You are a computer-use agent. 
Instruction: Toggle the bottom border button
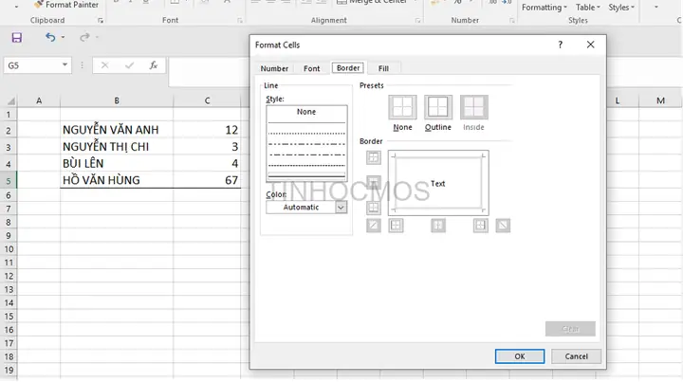(374, 208)
